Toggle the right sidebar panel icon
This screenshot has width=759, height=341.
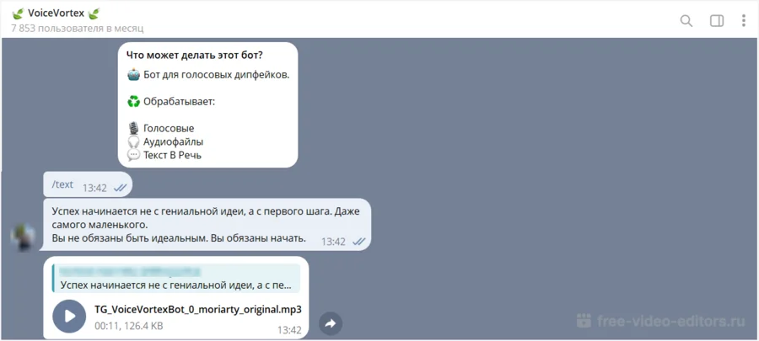pos(717,21)
